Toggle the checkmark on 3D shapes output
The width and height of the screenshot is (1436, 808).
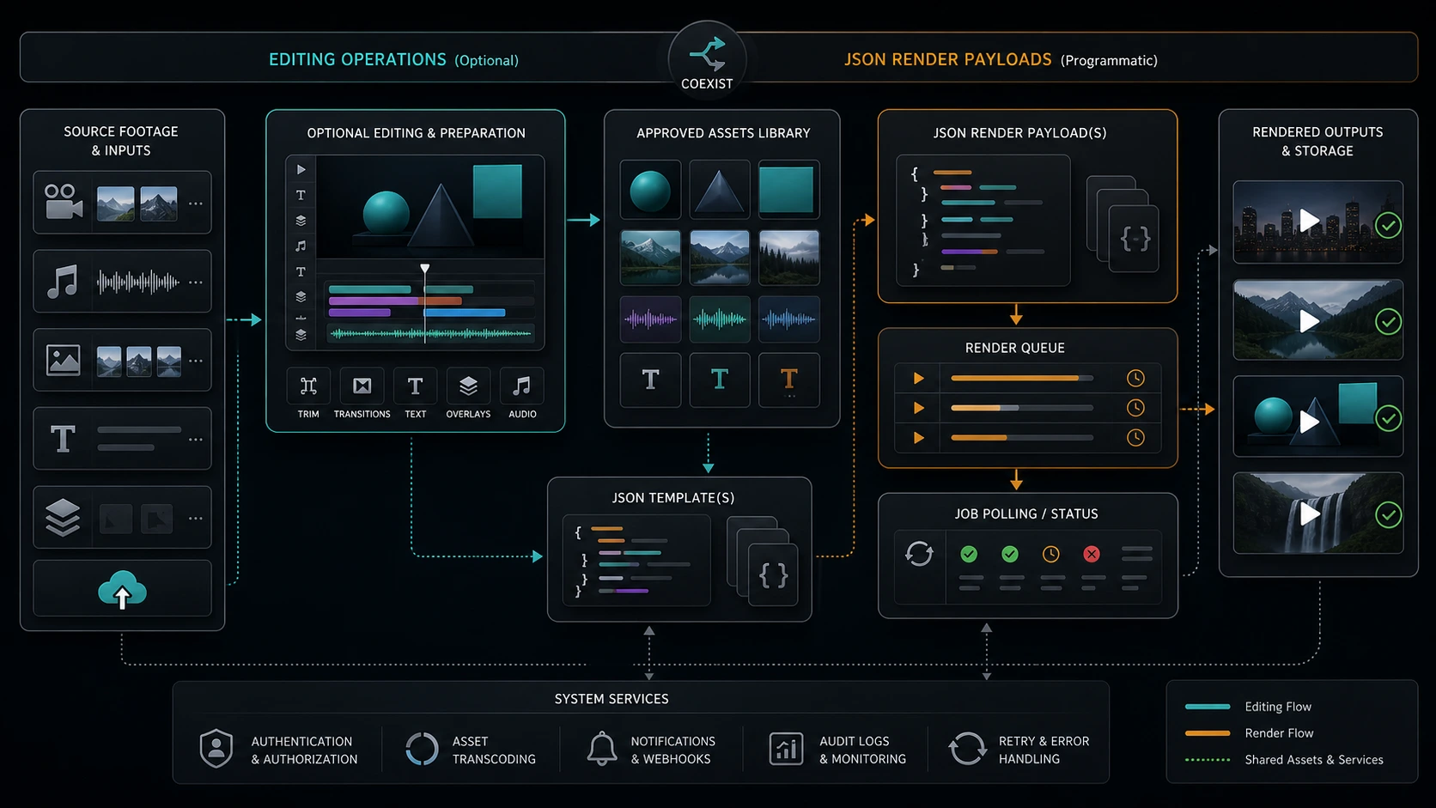click(1388, 418)
